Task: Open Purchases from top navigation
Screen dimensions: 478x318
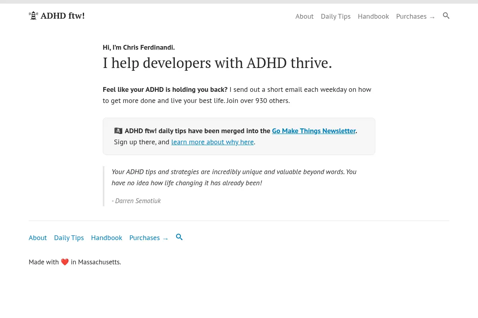Action: pyautogui.click(x=415, y=16)
